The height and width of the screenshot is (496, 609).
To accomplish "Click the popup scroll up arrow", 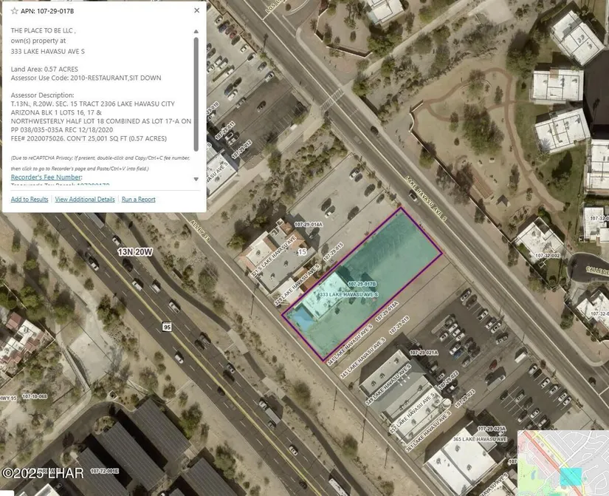I will (x=196, y=32).
